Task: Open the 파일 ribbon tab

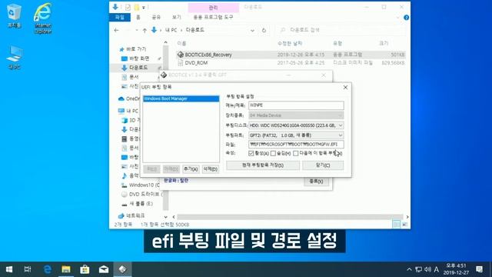Action: pyautogui.click(x=120, y=17)
